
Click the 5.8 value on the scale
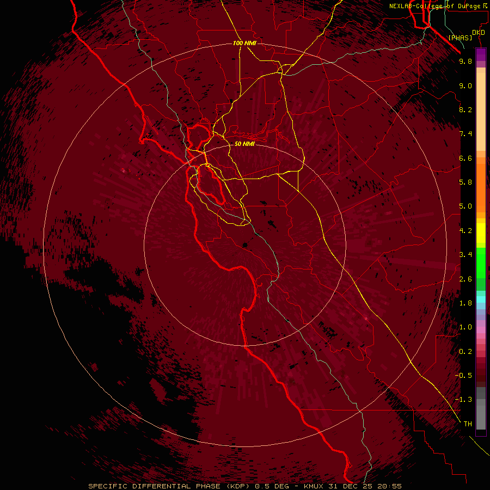(465, 182)
